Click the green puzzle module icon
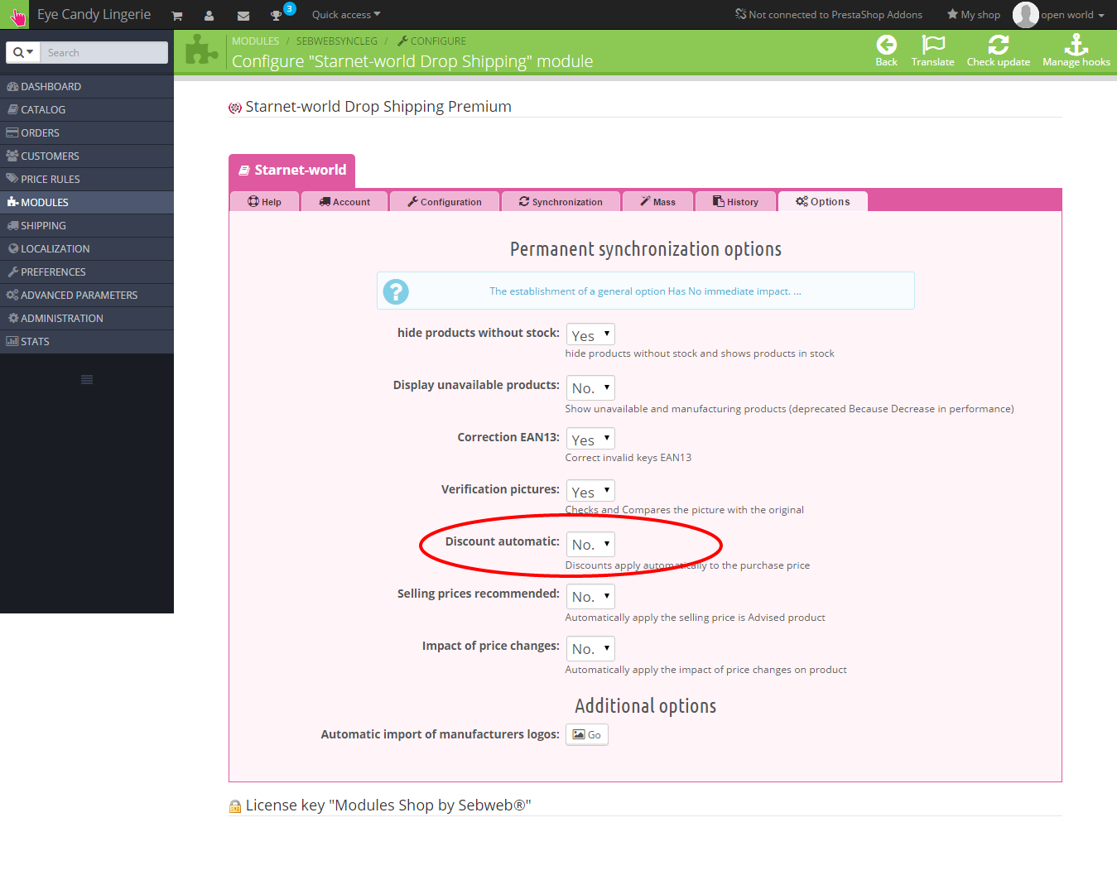Image resolution: width=1117 pixels, height=880 pixels. point(201,50)
